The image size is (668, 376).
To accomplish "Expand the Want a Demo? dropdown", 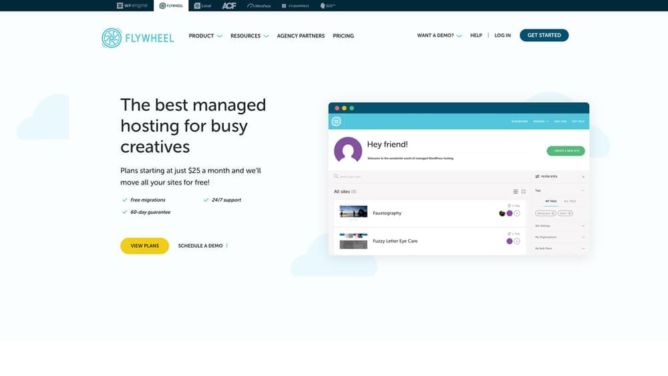I will [440, 35].
